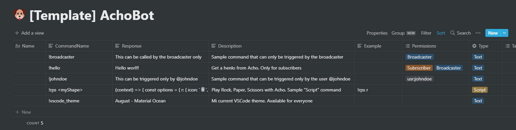The width and height of the screenshot is (516, 130).
Task: Open the Filter menu
Action: tap(426, 33)
